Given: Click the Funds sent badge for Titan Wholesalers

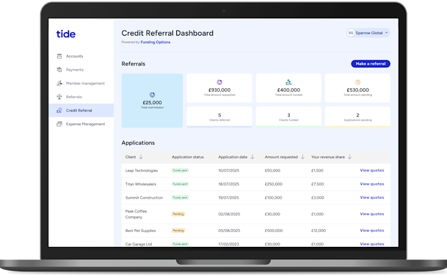Looking at the screenshot, I should pyautogui.click(x=180, y=184).
